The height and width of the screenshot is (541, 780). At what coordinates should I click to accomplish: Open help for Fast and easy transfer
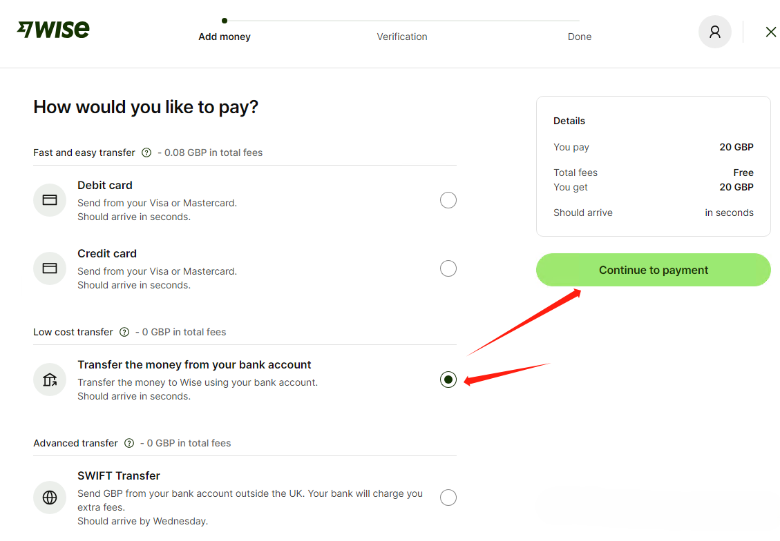(146, 153)
